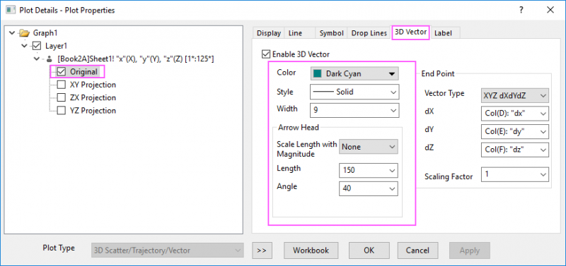Open the Dark Cyan color picker

tap(354, 74)
